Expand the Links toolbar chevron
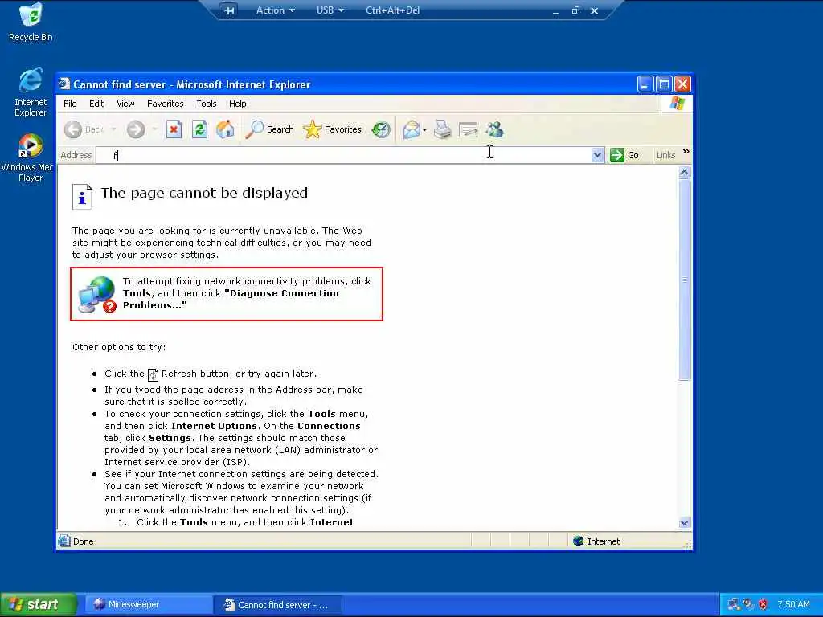Viewport: 823px width, 617px height. click(x=686, y=152)
